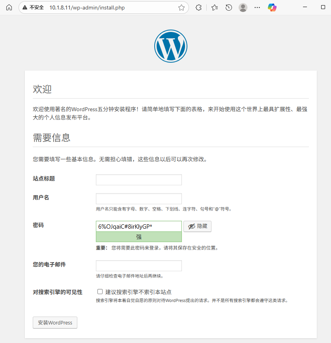This screenshot has width=331, height=343.
Task: Click the 密码 field with generated password
Action: point(139,226)
